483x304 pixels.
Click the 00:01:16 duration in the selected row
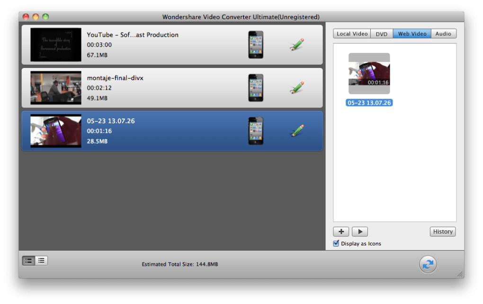99,131
